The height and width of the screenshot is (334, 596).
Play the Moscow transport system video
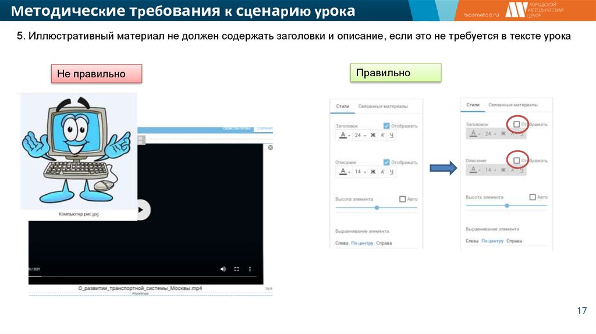(x=141, y=209)
